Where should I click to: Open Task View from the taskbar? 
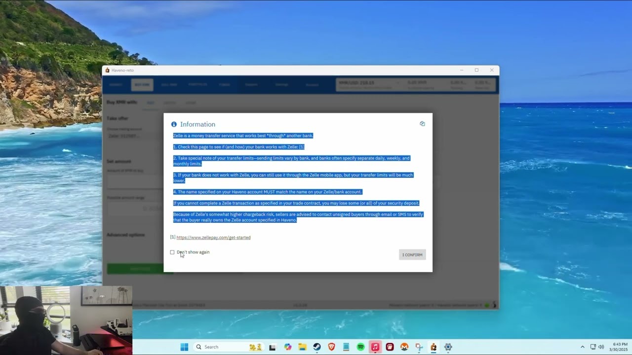click(272, 347)
